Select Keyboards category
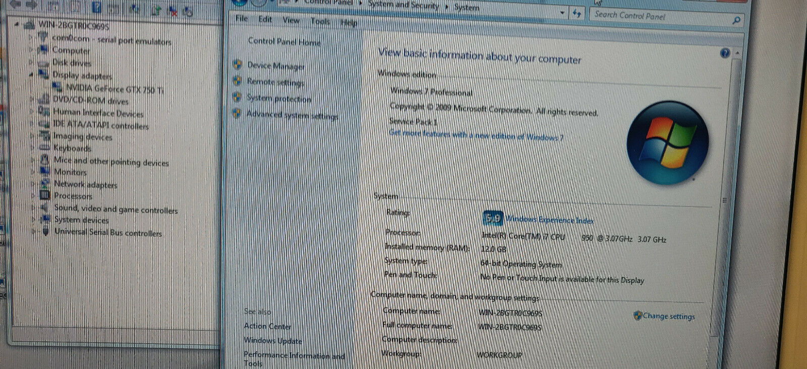 pyautogui.click(x=72, y=149)
